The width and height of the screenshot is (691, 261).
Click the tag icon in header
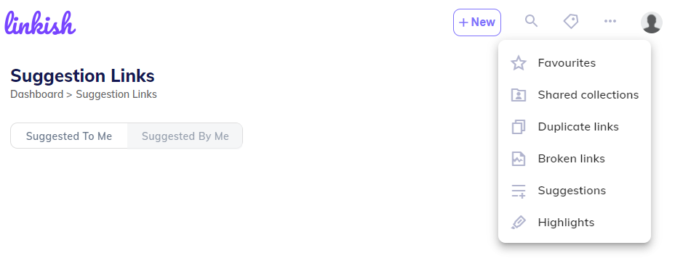571,21
